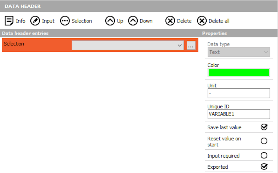Toggle Save last value checkbox
This screenshot has height=173, width=278.
[x=264, y=127]
